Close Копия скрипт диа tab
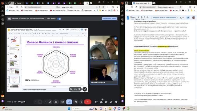 tap(151, 3)
